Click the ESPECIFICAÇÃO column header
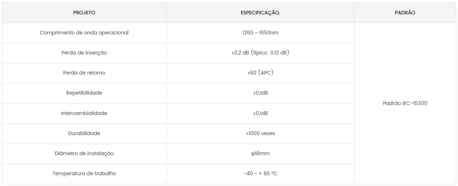Screen dimensions: 458x186 pos(260,13)
